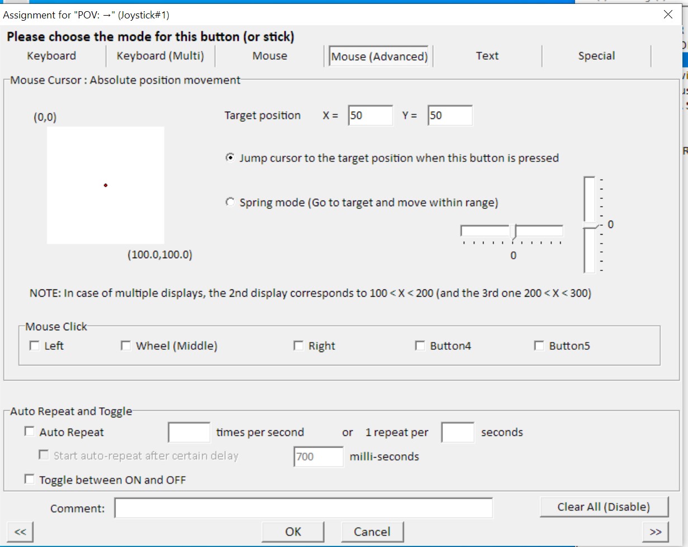Go to next button with >> button
This screenshot has height=547, width=688.
(656, 531)
